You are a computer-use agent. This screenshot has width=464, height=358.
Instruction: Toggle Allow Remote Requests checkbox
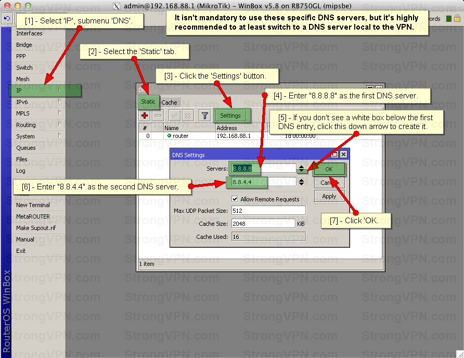[x=235, y=199]
